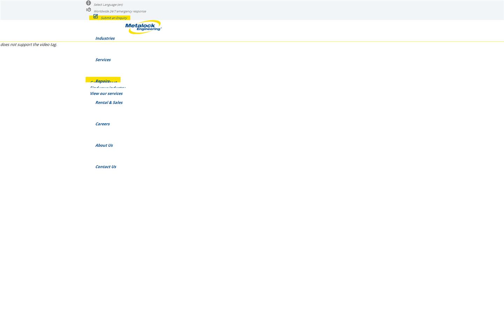Click the pencil enquiry icon

coord(96,16)
